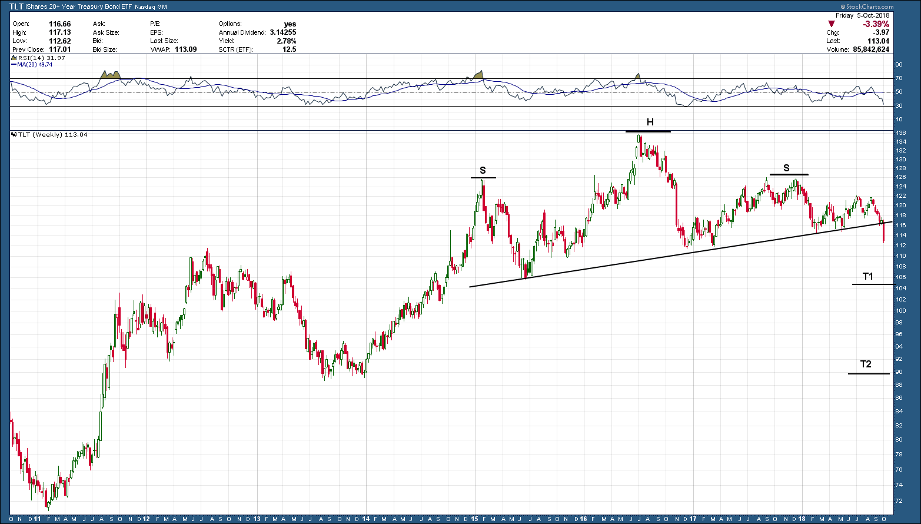The image size is (921, 524).
Task: Click the 'T1' target label
Action: point(868,276)
